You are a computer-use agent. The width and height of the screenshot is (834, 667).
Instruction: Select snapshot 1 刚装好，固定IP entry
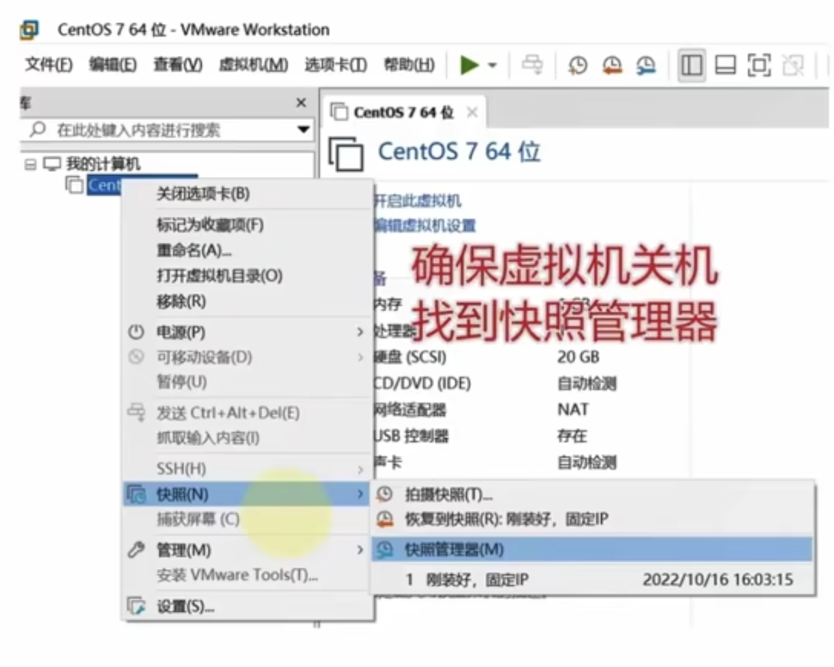[x=593, y=580]
